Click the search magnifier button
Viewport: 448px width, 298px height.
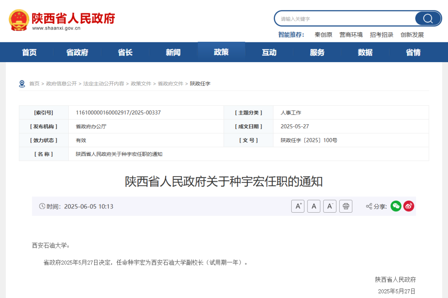click(428, 19)
